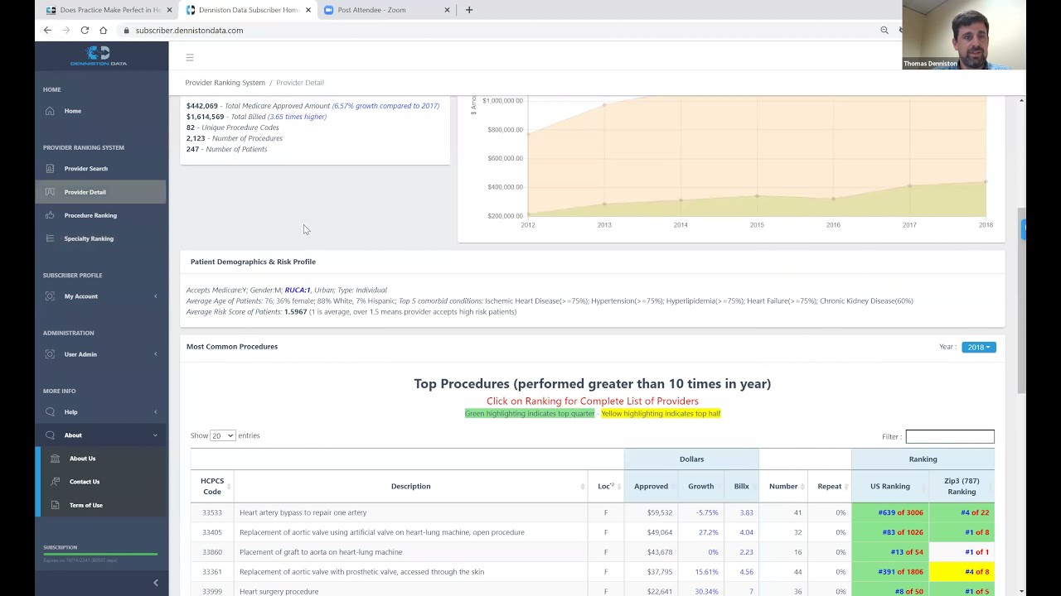
Task: Open Term of Use menu item
Action: tap(86, 505)
